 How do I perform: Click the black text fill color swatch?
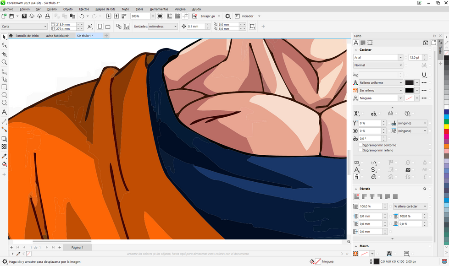pyautogui.click(x=409, y=82)
